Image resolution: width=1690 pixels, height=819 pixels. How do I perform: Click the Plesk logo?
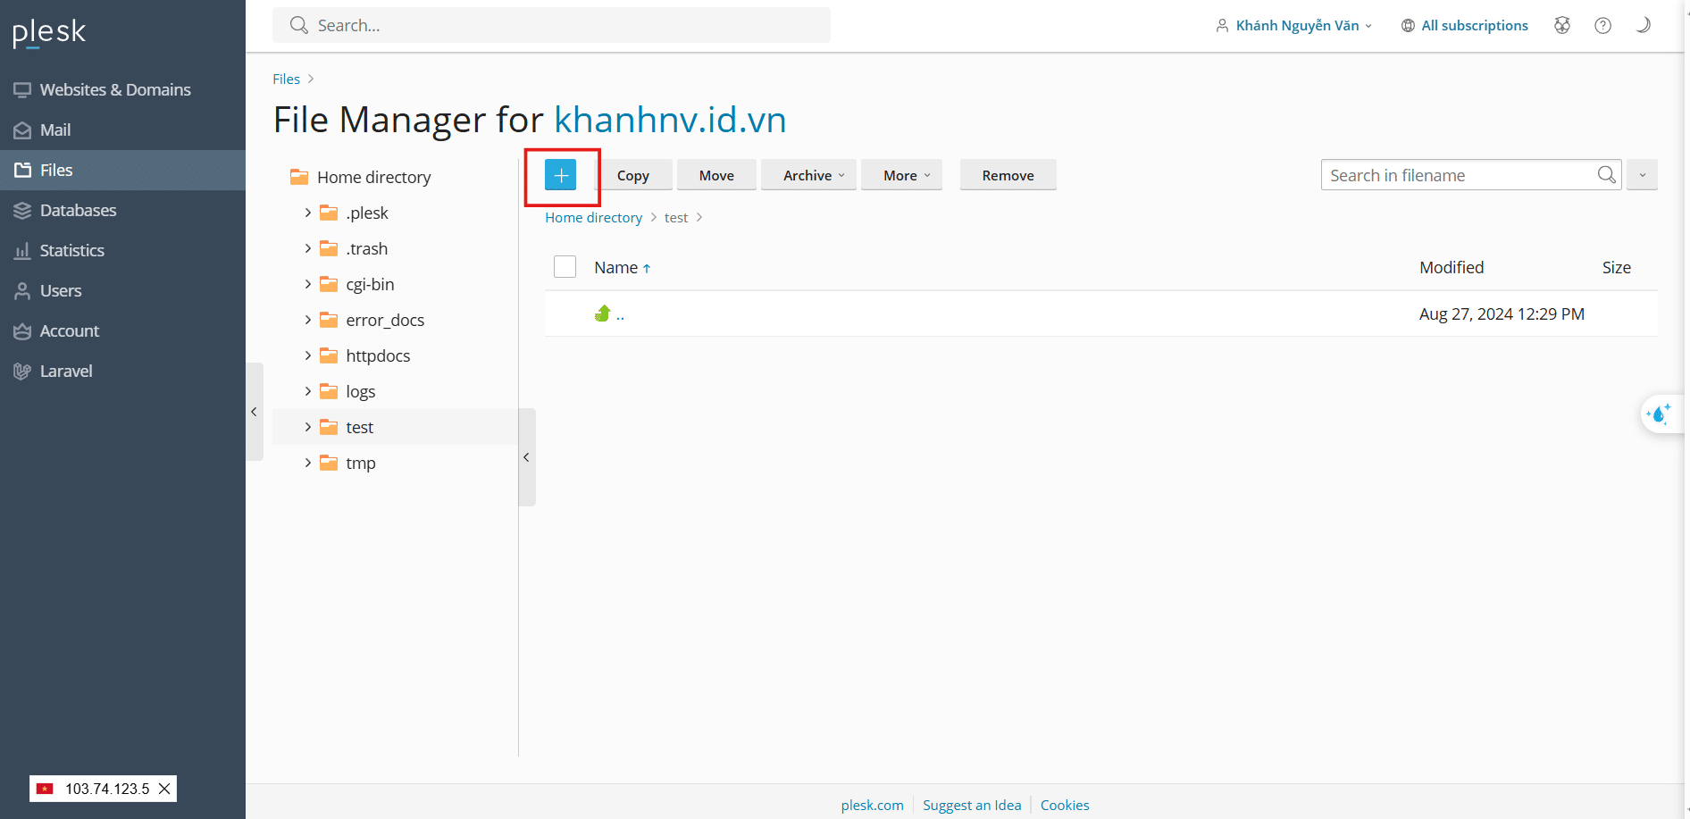(49, 32)
